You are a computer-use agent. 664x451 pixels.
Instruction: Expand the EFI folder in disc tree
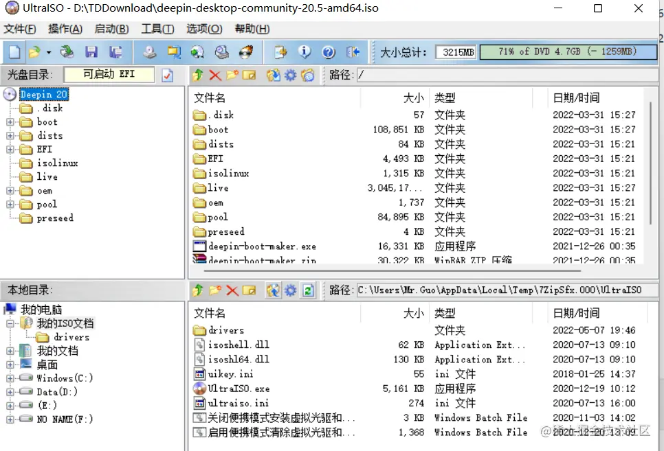click(10, 150)
